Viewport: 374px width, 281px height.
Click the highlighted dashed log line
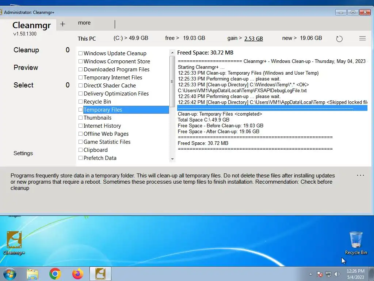272,108
